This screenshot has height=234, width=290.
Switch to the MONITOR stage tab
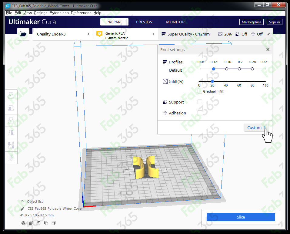(x=175, y=22)
